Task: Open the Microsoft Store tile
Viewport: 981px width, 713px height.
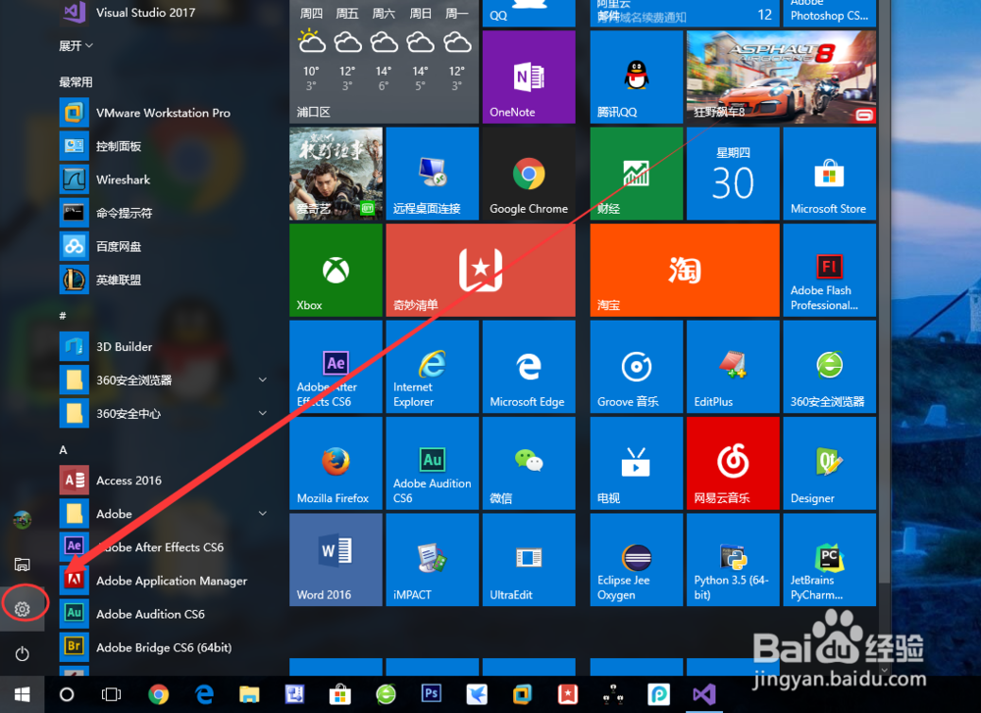Action: 829,174
